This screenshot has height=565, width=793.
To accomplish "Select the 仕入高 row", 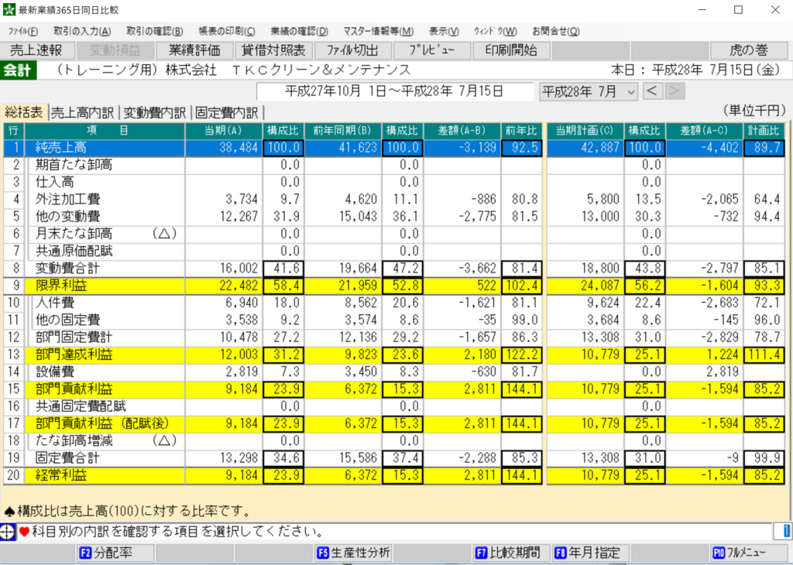I will pyautogui.click(x=394, y=182).
